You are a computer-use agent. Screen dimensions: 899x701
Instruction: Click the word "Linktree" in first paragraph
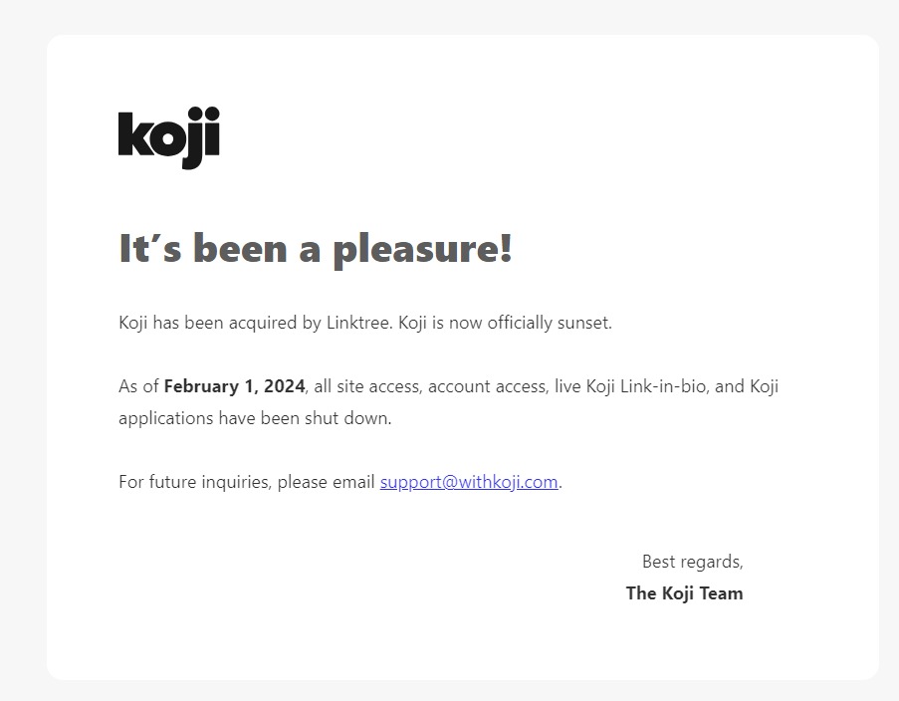coord(357,323)
